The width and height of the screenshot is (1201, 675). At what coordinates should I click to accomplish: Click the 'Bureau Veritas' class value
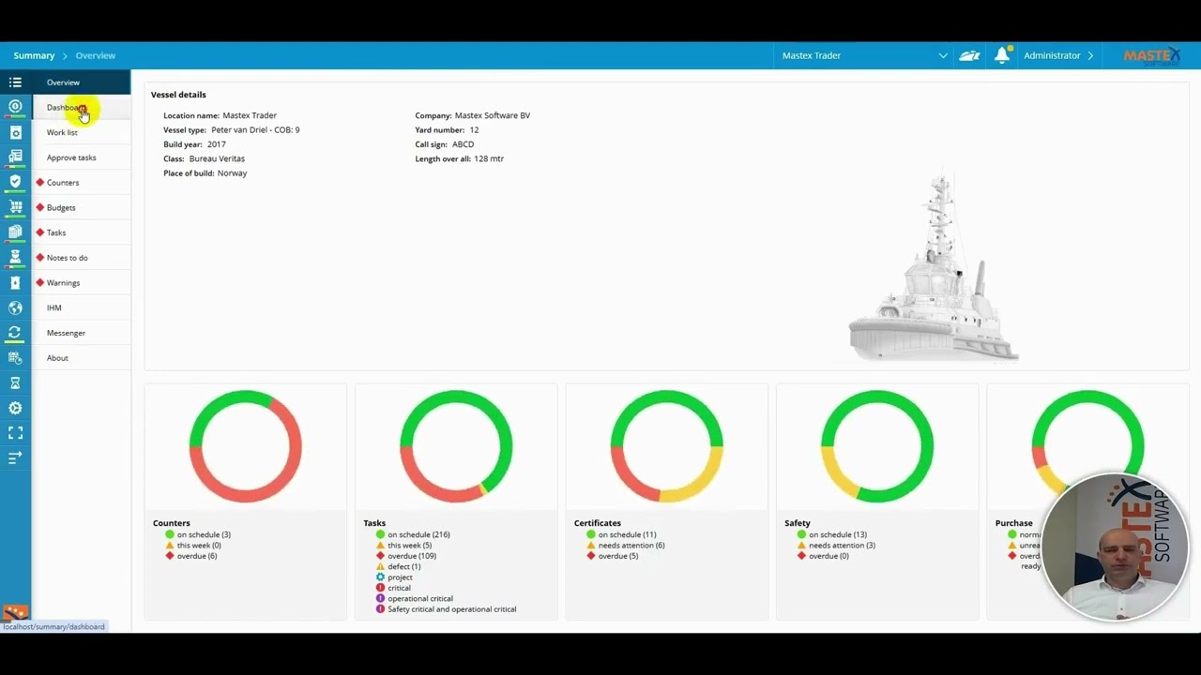[217, 158]
